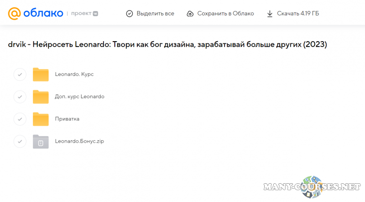
Task: Tick the checkbox beside Доп. курс Leonardo
Action: click(20, 96)
